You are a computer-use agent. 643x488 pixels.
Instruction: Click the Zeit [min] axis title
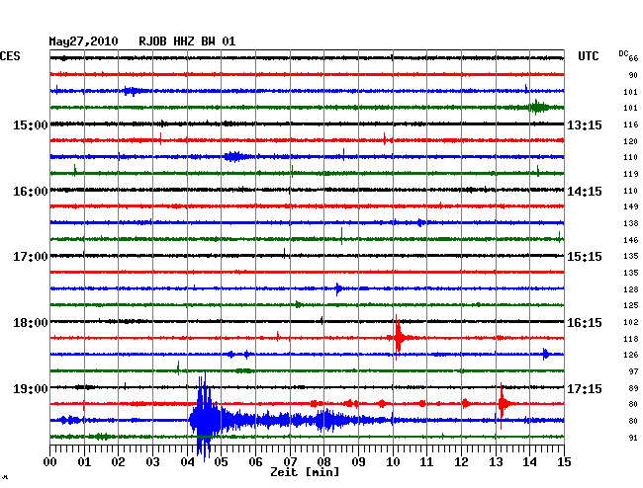[x=305, y=472]
